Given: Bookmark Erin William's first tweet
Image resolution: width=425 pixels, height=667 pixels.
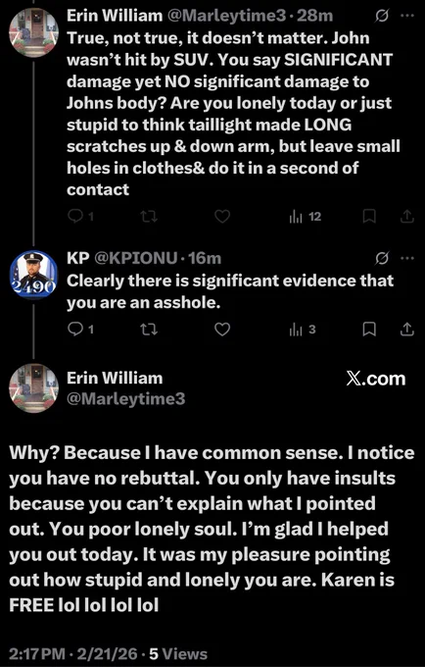Looking at the screenshot, I should click(369, 217).
